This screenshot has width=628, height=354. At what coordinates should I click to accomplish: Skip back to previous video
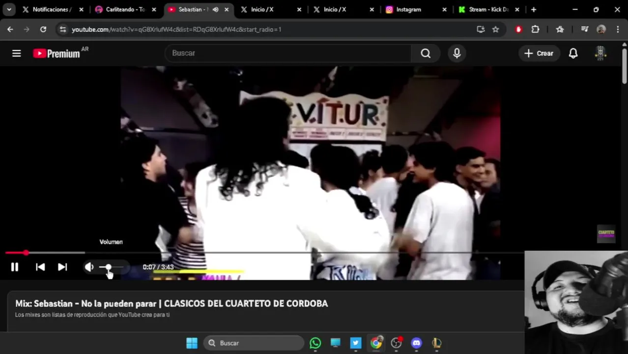tap(40, 267)
